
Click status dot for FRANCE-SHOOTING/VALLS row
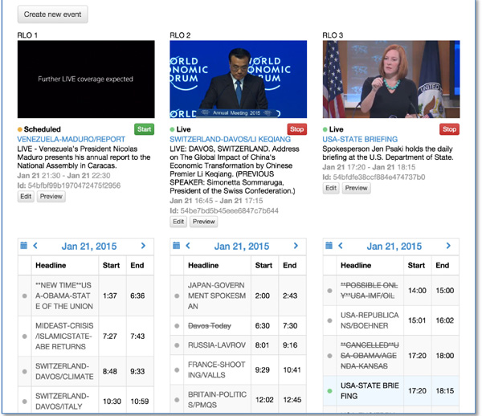click(x=177, y=370)
